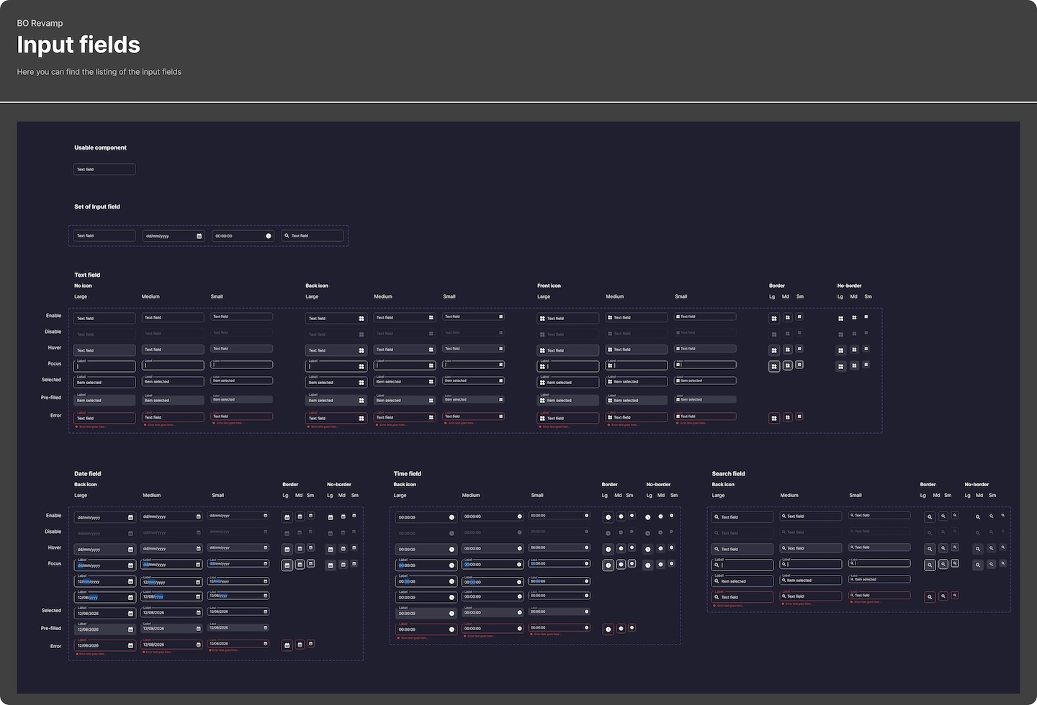Image resolution: width=1037 pixels, height=705 pixels.
Task: Click grid icon in large enabled back-icon text field
Action: (362, 318)
